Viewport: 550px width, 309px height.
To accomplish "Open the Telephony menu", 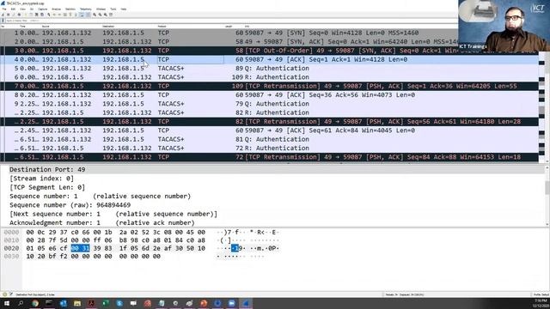I will [x=86, y=9].
